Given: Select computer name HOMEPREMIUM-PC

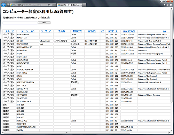Looking at the screenshot, I should pos(26,127).
